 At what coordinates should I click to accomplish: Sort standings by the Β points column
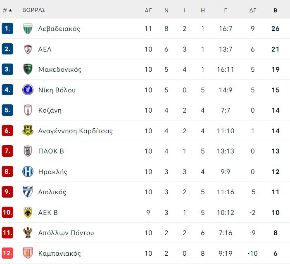click(x=276, y=10)
